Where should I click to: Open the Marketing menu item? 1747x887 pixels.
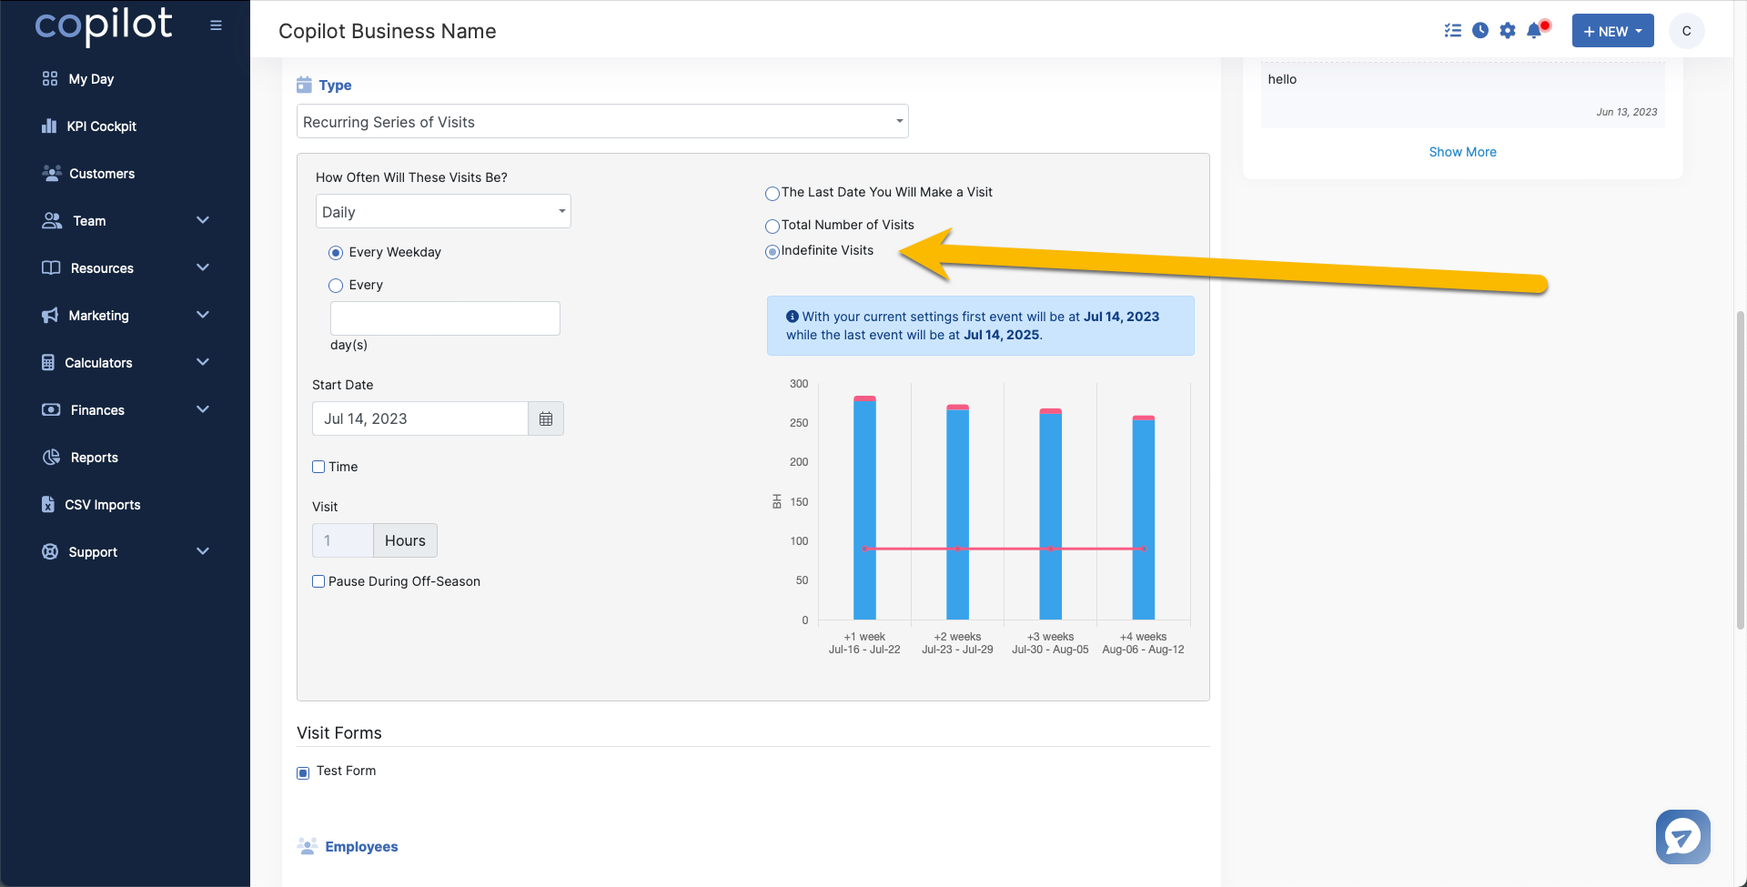point(98,316)
